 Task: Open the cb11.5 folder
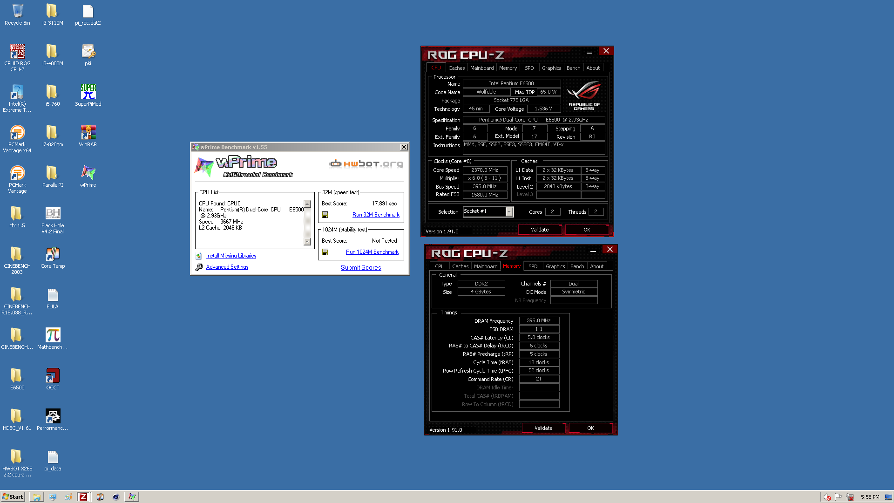17,217
